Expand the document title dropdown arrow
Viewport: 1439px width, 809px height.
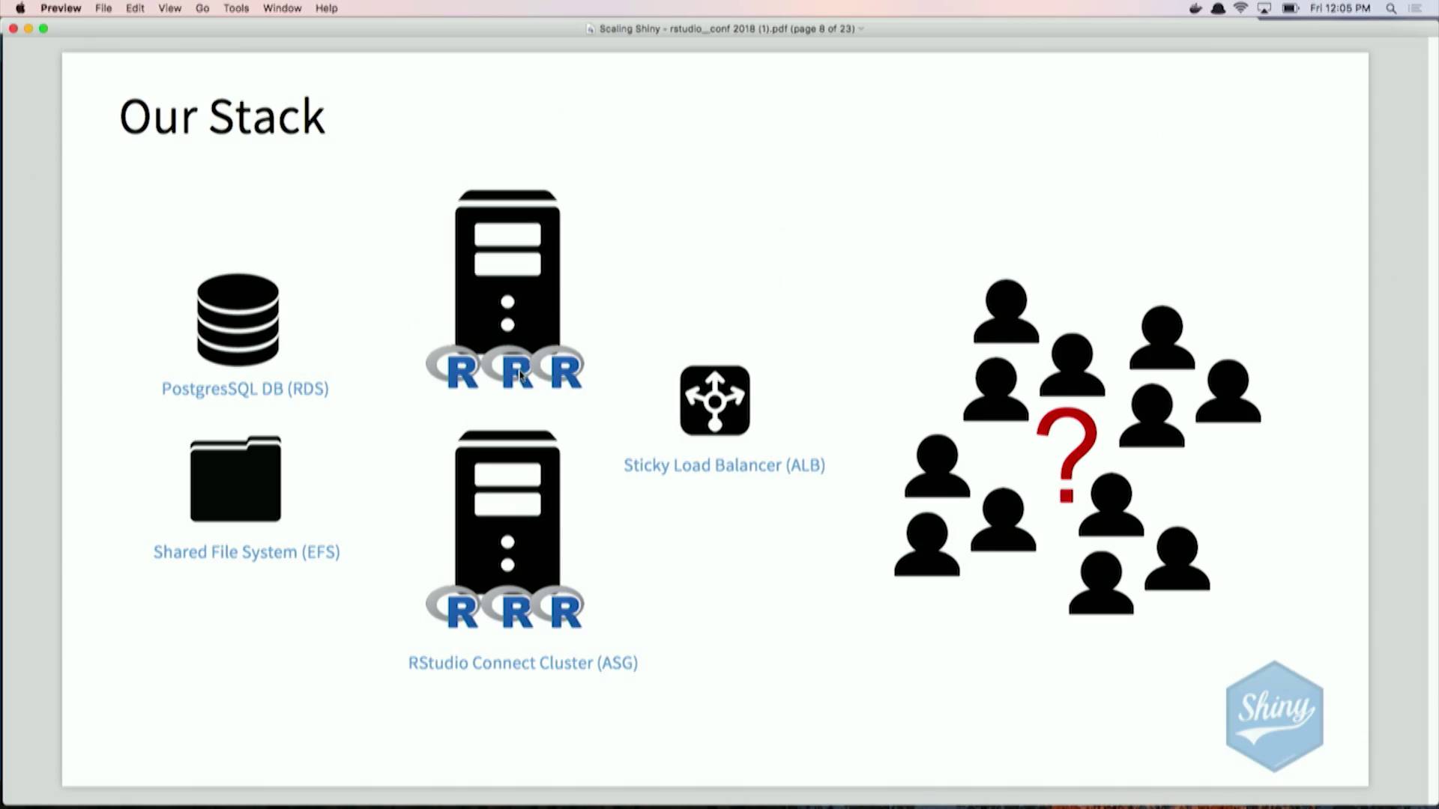point(861,28)
